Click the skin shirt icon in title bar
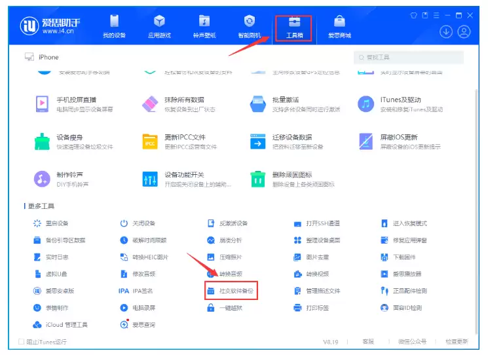Screen dimensions: 488x355 [413, 15]
